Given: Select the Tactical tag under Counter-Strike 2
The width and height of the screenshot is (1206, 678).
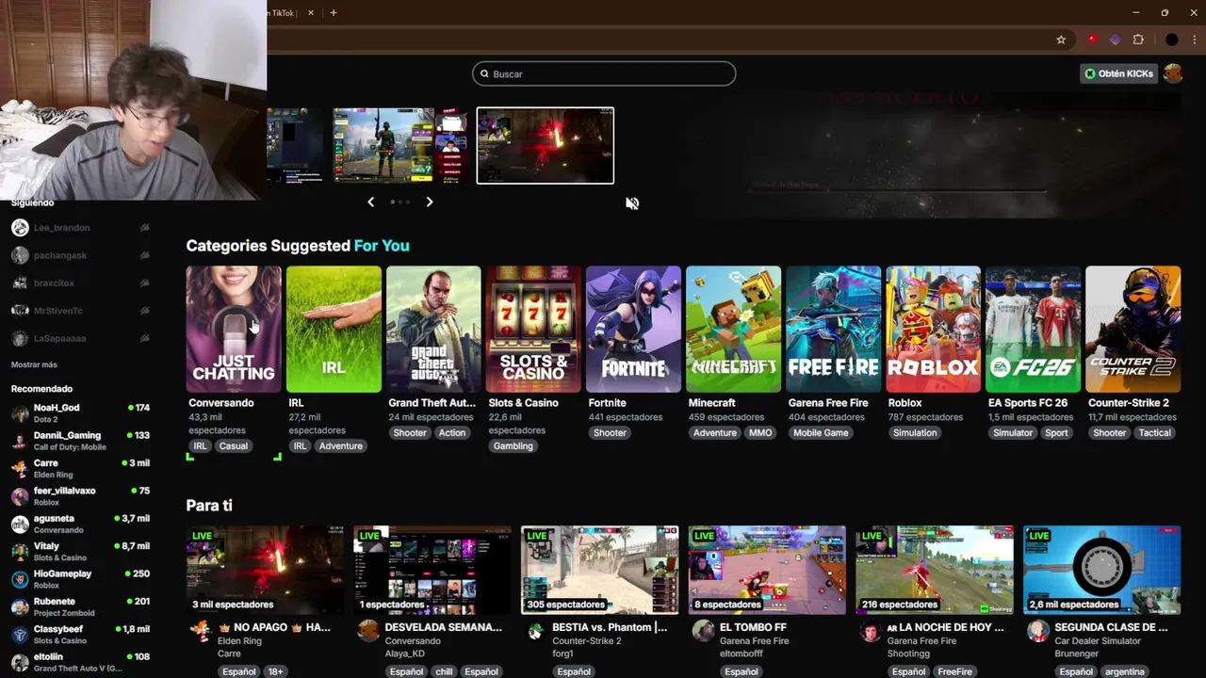Looking at the screenshot, I should pyautogui.click(x=1154, y=433).
